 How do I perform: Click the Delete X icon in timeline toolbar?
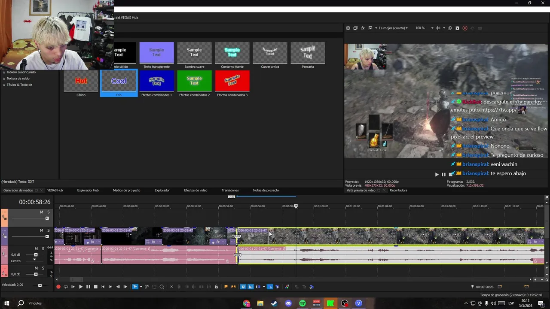(x=171, y=287)
